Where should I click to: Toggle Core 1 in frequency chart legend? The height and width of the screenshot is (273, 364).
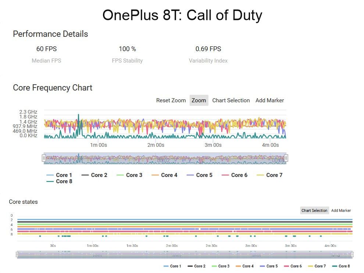coord(59,175)
